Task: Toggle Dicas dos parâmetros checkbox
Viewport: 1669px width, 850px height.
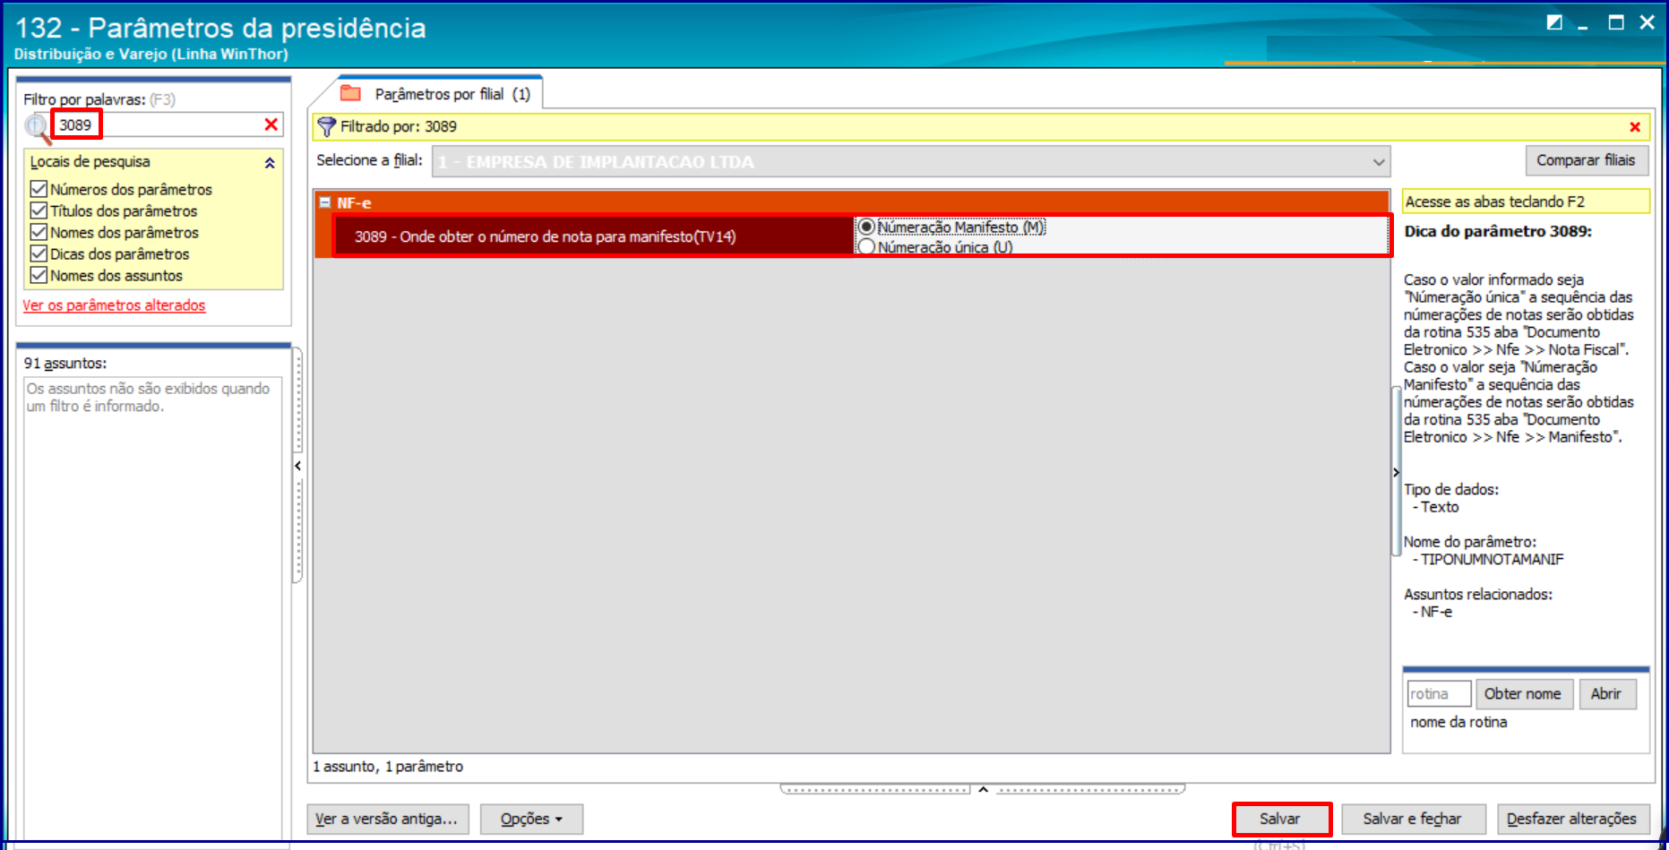Action: (x=39, y=253)
